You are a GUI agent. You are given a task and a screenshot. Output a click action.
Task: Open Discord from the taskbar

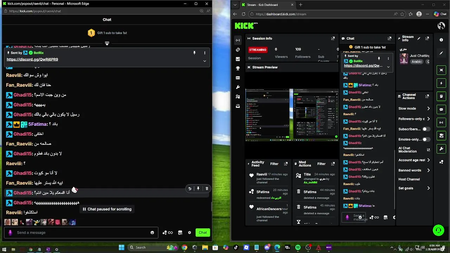(x=267, y=247)
